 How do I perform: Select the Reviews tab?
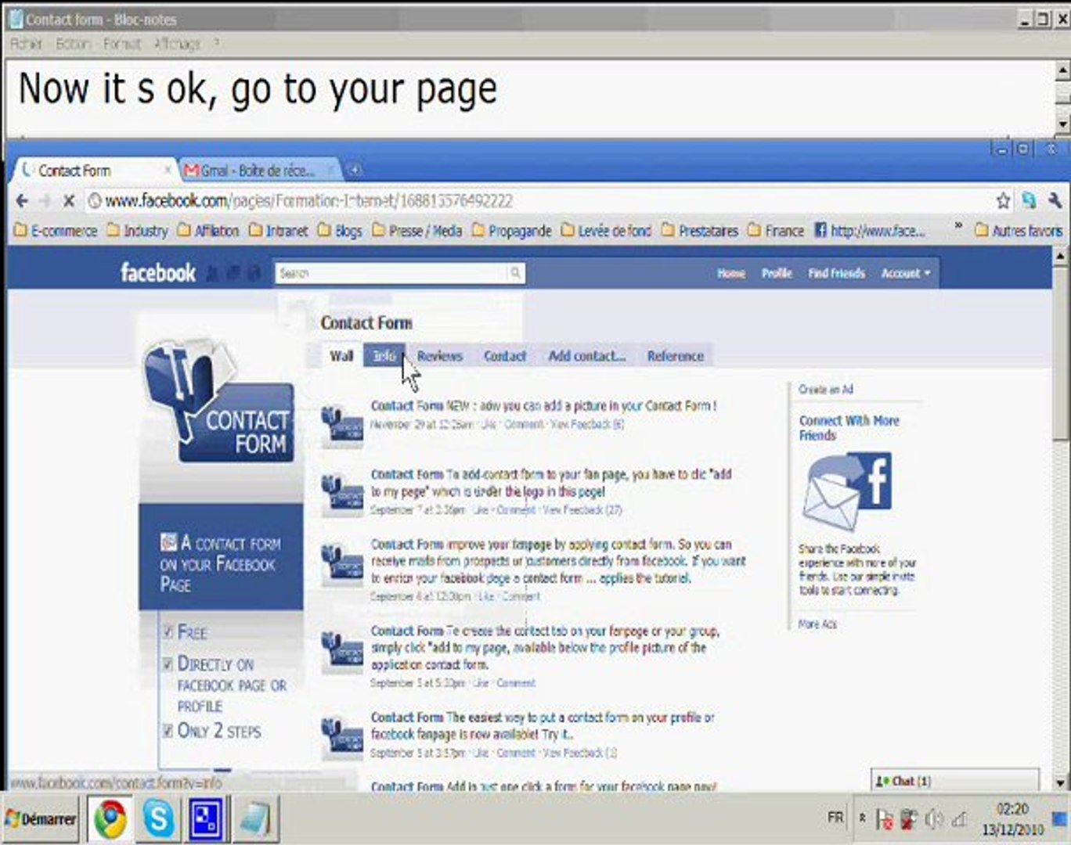[439, 355]
